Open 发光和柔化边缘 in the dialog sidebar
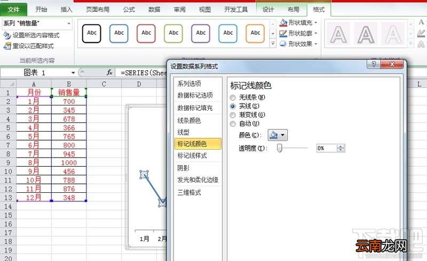This screenshot has width=427, height=261. 198,180
